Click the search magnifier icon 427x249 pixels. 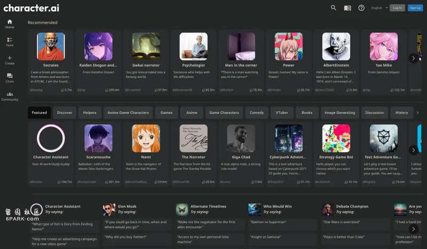point(334,8)
